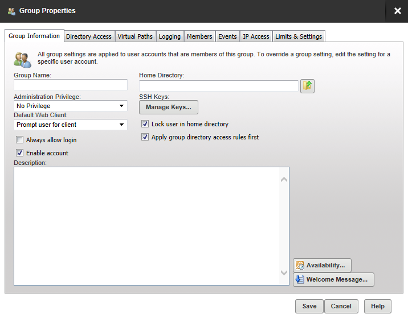Open the Administration Privilege dropdown

point(71,106)
